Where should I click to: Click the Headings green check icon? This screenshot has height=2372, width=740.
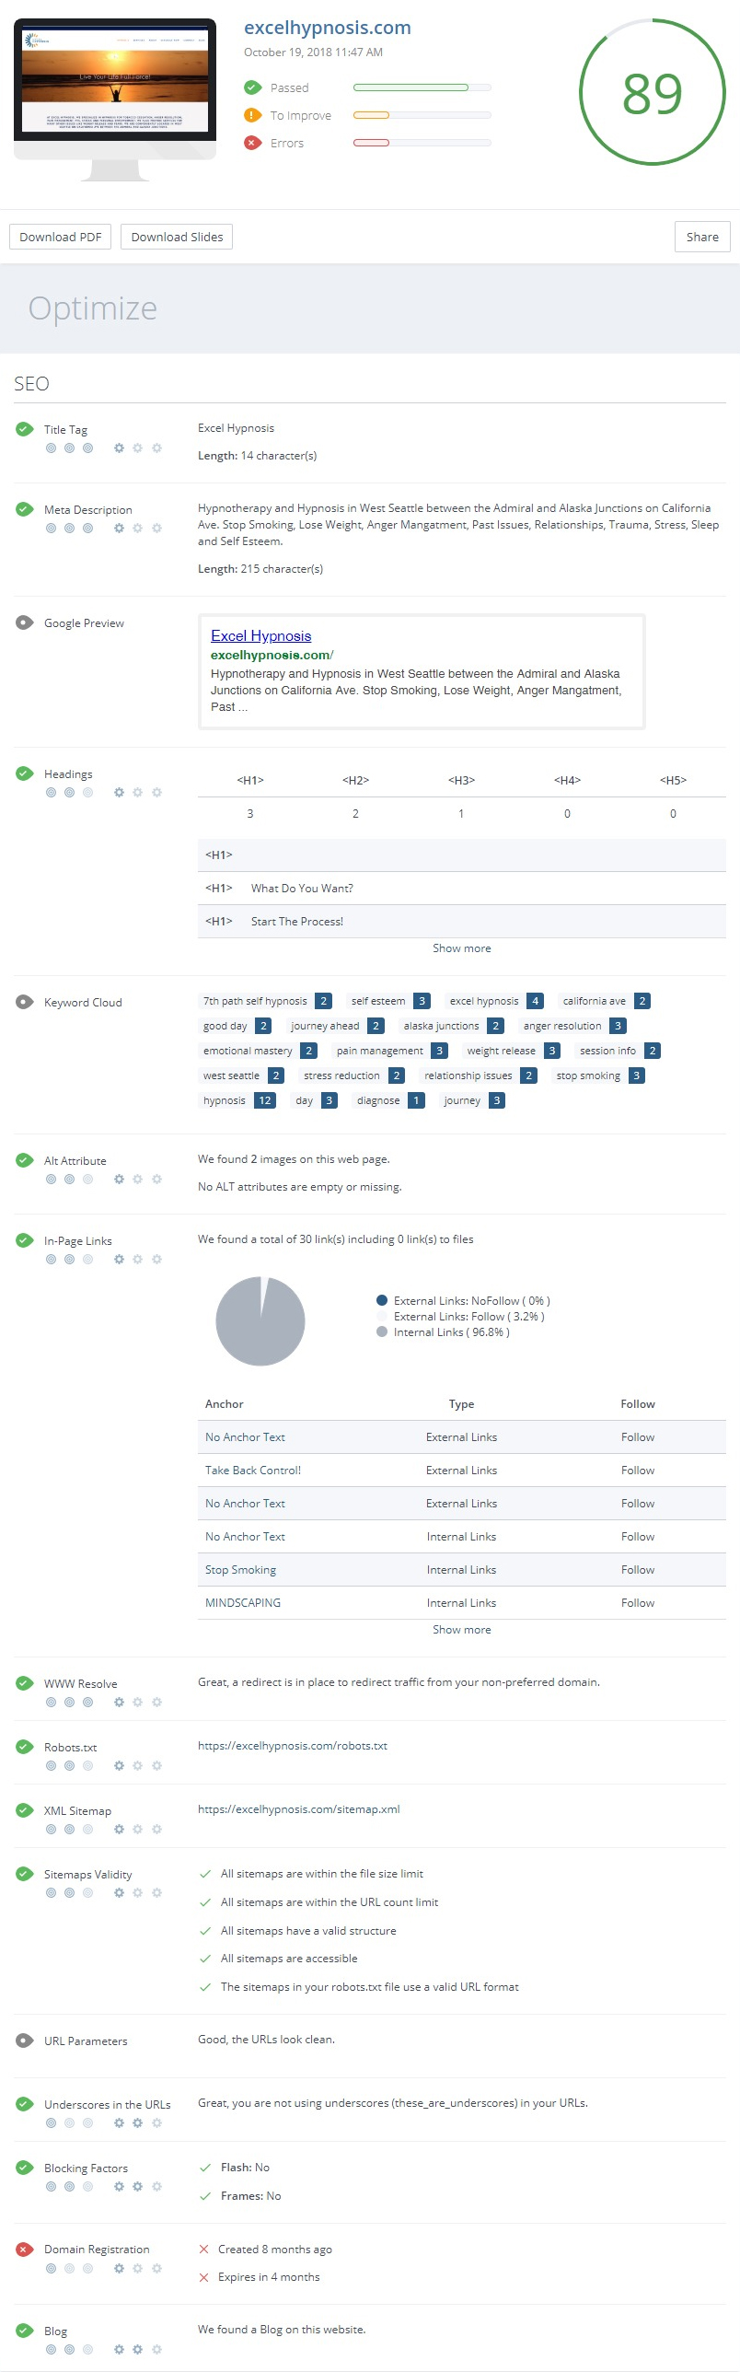pos(25,773)
